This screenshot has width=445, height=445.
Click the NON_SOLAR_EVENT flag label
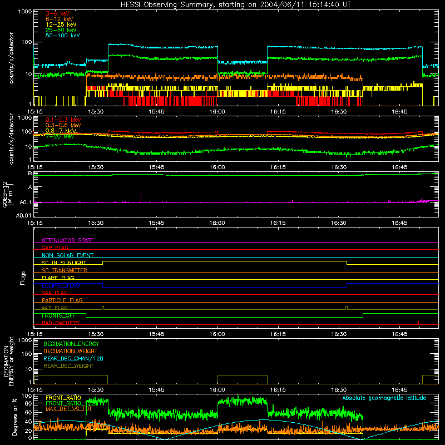(x=67, y=255)
